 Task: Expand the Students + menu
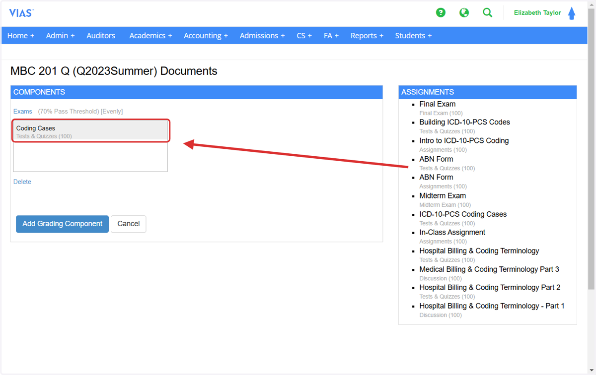pos(413,36)
